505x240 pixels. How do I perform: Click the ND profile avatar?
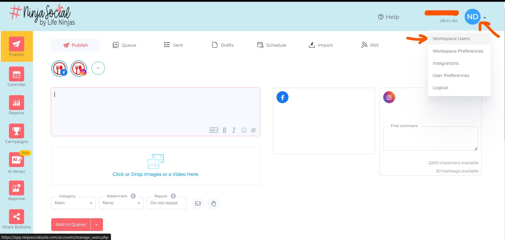pyautogui.click(x=473, y=17)
